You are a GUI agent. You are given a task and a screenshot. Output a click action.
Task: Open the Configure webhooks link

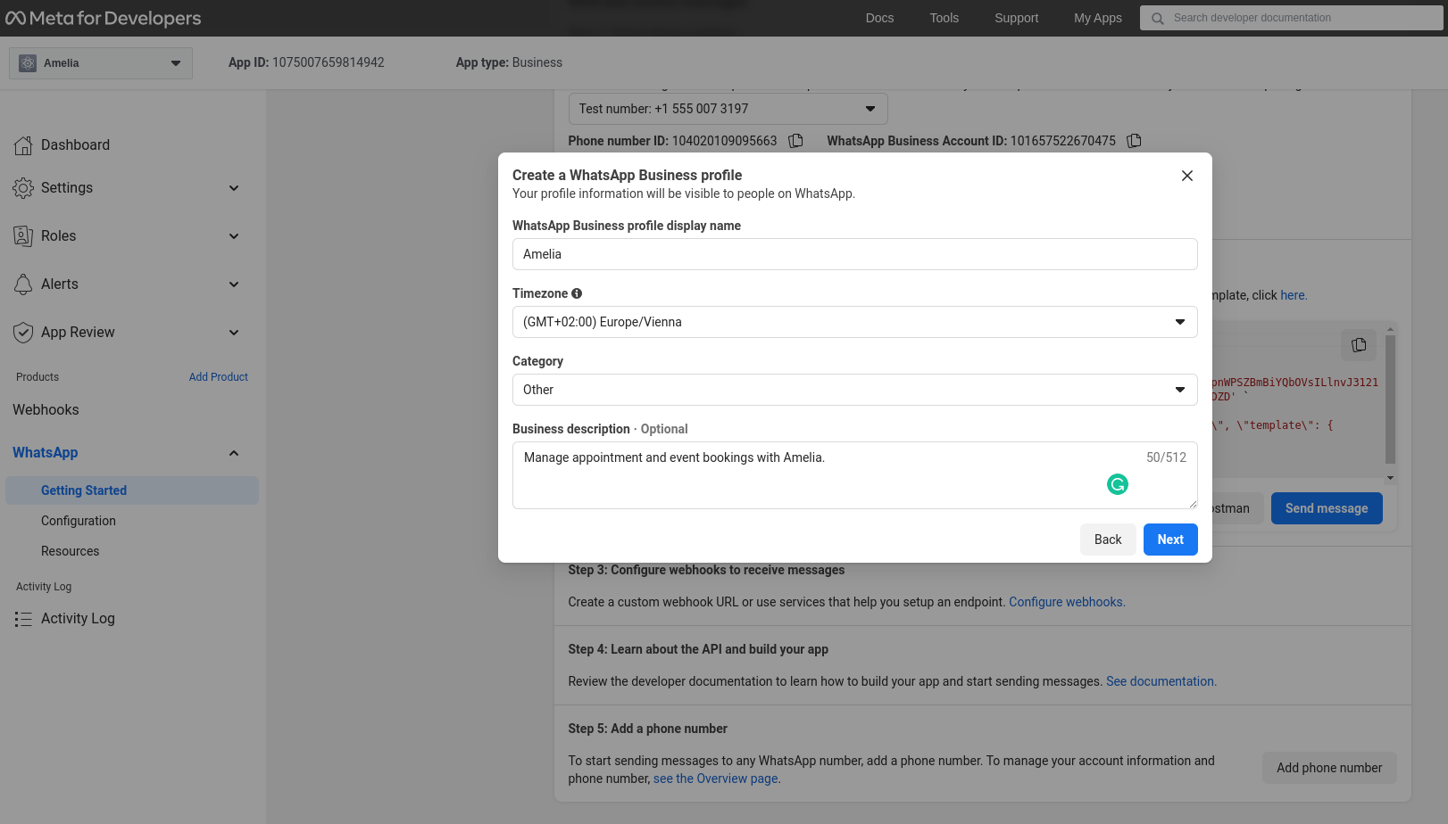[1067, 602]
